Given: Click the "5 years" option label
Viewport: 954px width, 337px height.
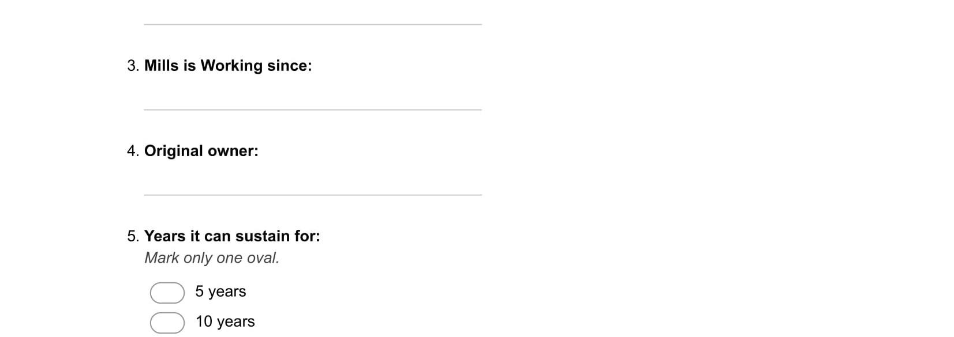Looking at the screenshot, I should pos(220,291).
